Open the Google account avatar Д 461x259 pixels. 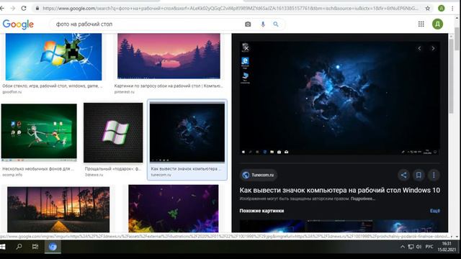point(437,24)
